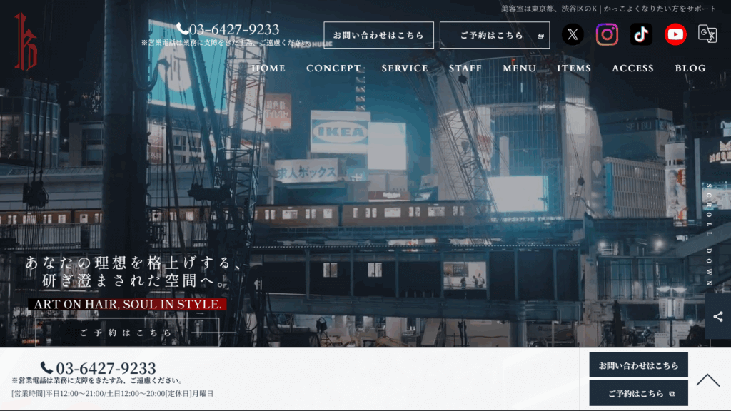The image size is (731, 411).
Task: Click the translate language icon
Action: tap(707, 34)
